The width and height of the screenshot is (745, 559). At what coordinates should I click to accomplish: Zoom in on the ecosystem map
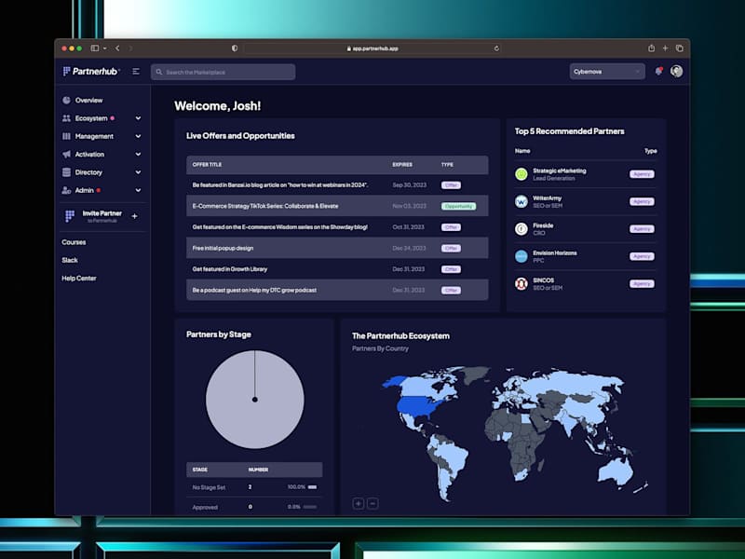coord(359,503)
